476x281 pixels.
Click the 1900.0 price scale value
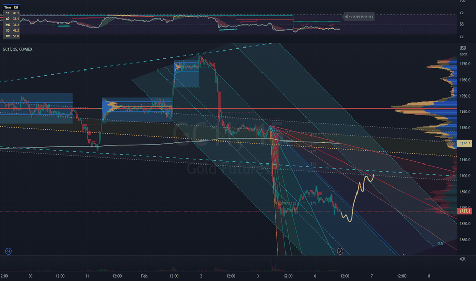[x=465, y=176]
